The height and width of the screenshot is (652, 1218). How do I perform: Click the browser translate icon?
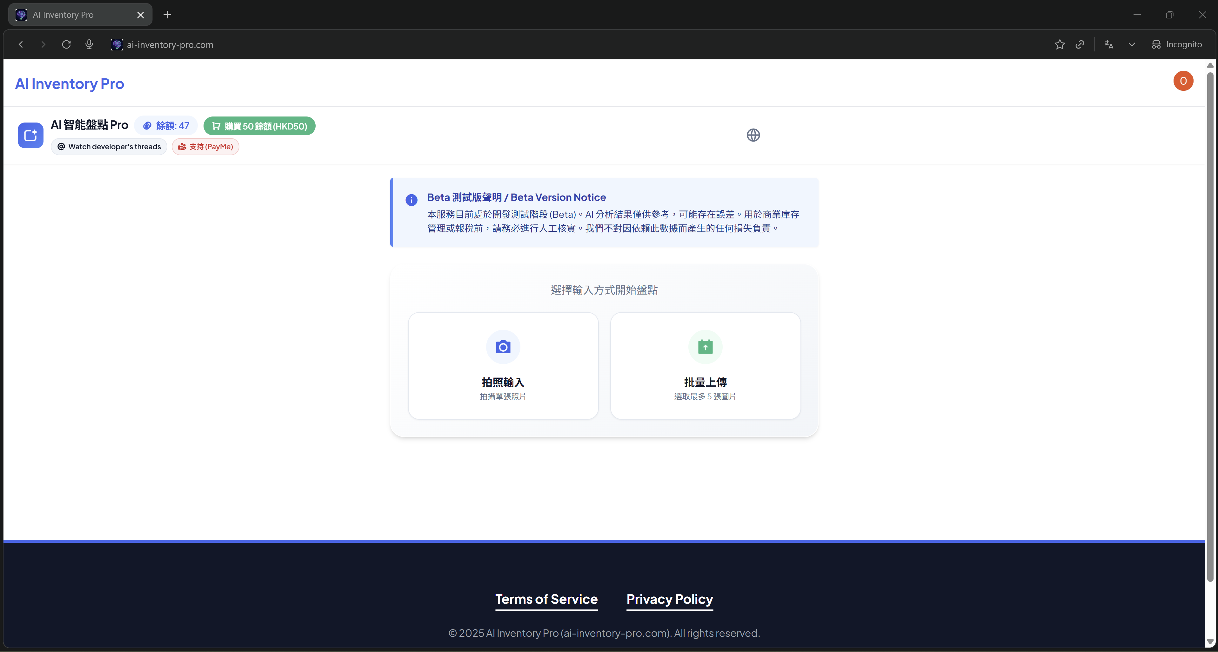click(x=1108, y=44)
